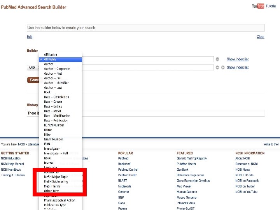Open About NCBI link
Viewport: 280px width, 210px height.
tap(243, 158)
